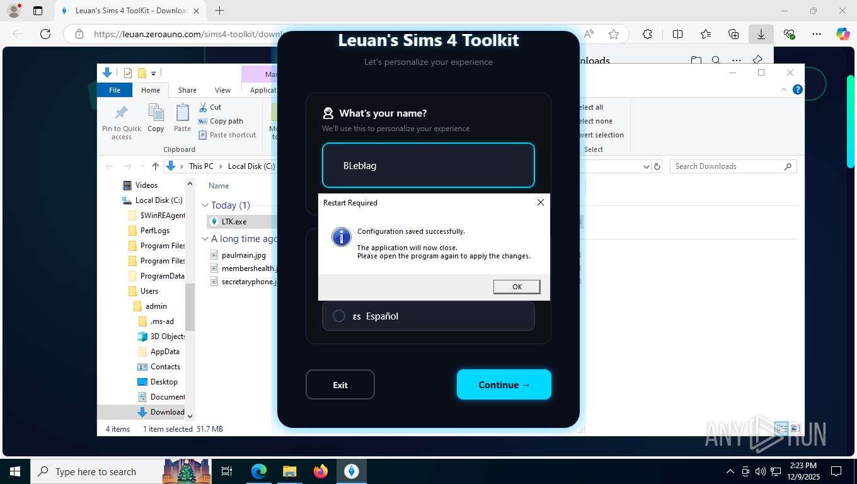Click the Windows Start button
This screenshot has width=857, height=484.
[x=15, y=471]
